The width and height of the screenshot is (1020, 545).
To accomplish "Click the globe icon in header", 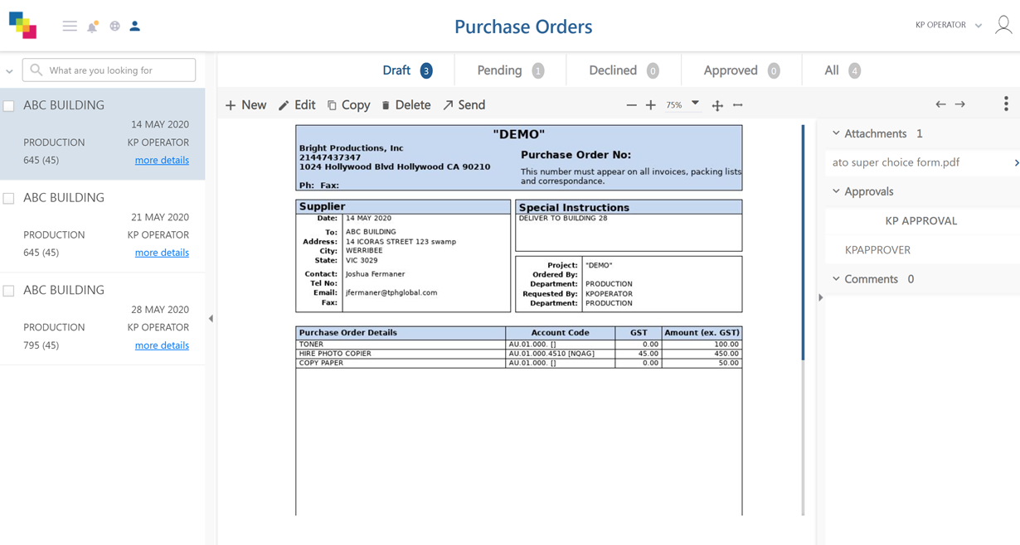I will pyautogui.click(x=114, y=27).
